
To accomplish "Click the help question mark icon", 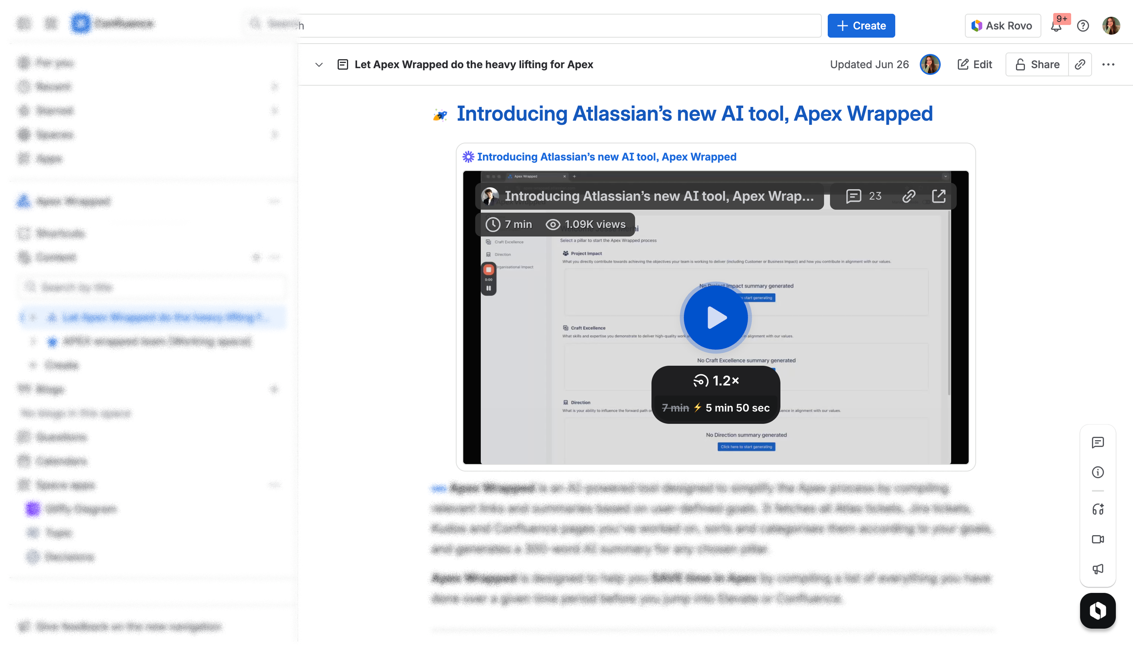I will pyautogui.click(x=1083, y=26).
